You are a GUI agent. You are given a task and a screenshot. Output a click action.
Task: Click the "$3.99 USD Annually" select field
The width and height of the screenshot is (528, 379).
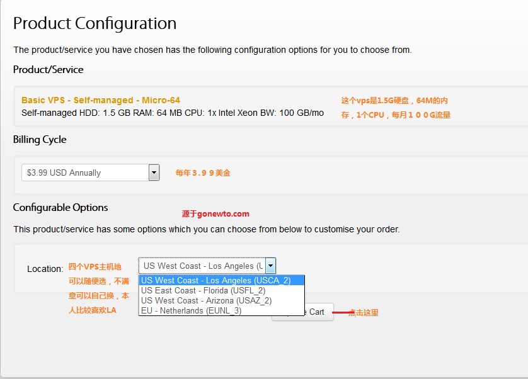pos(85,173)
